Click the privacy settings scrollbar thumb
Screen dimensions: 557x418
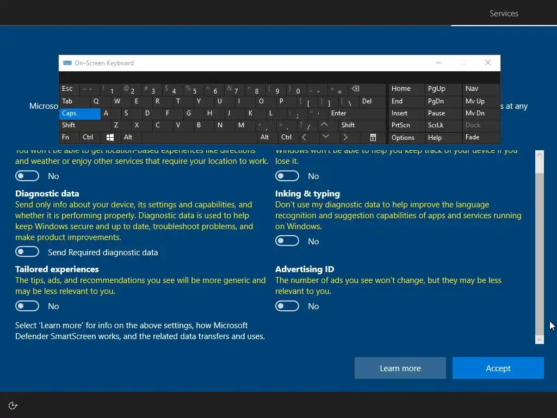(x=540, y=254)
